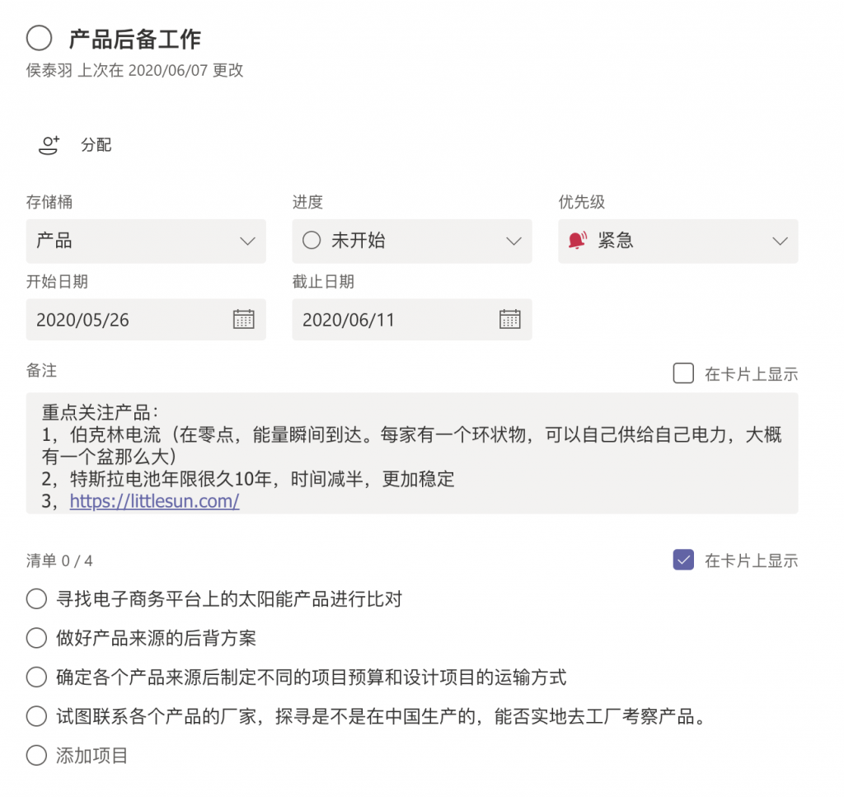
Task: Open the start date calendar picker icon
Action: (x=243, y=319)
